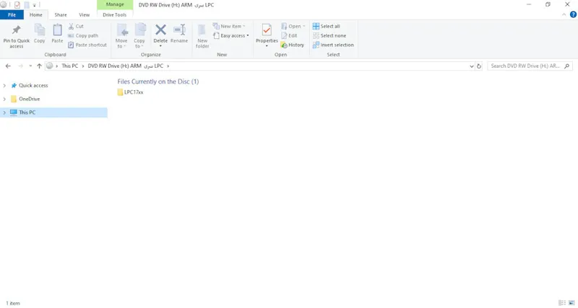Click the Properties quick access toolbar icon
Screen dimensions: 578x308
coord(17,5)
